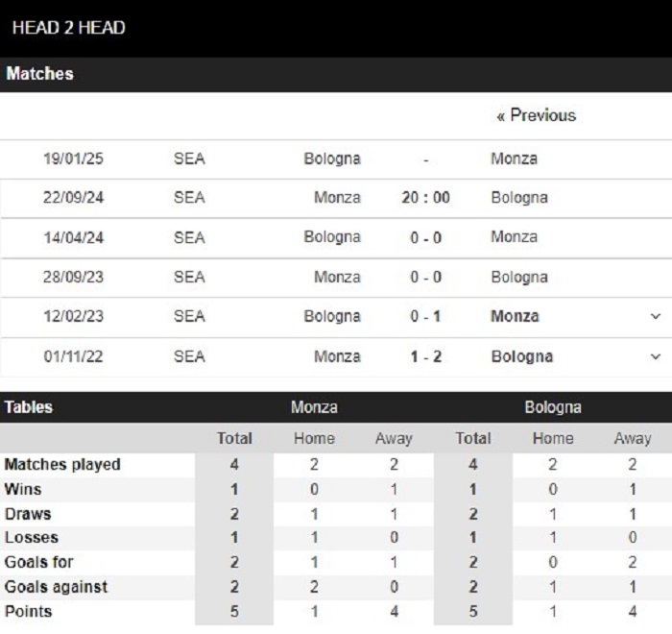The width and height of the screenshot is (672, 634).
Task: Click the Matches section header
Action: [40, 74]
